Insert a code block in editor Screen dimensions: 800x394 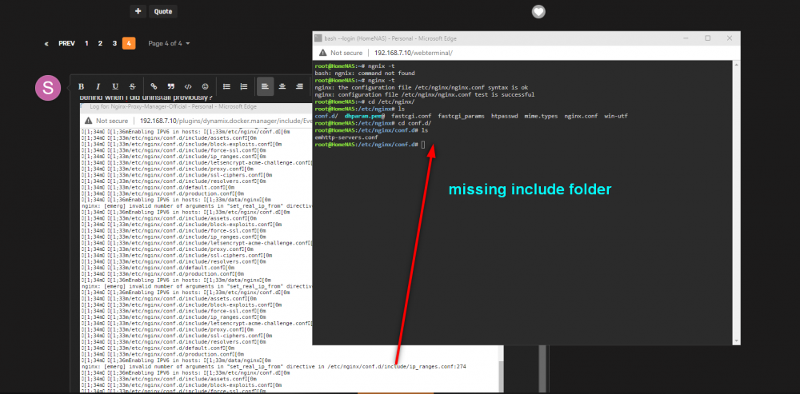tap(188, 86)
